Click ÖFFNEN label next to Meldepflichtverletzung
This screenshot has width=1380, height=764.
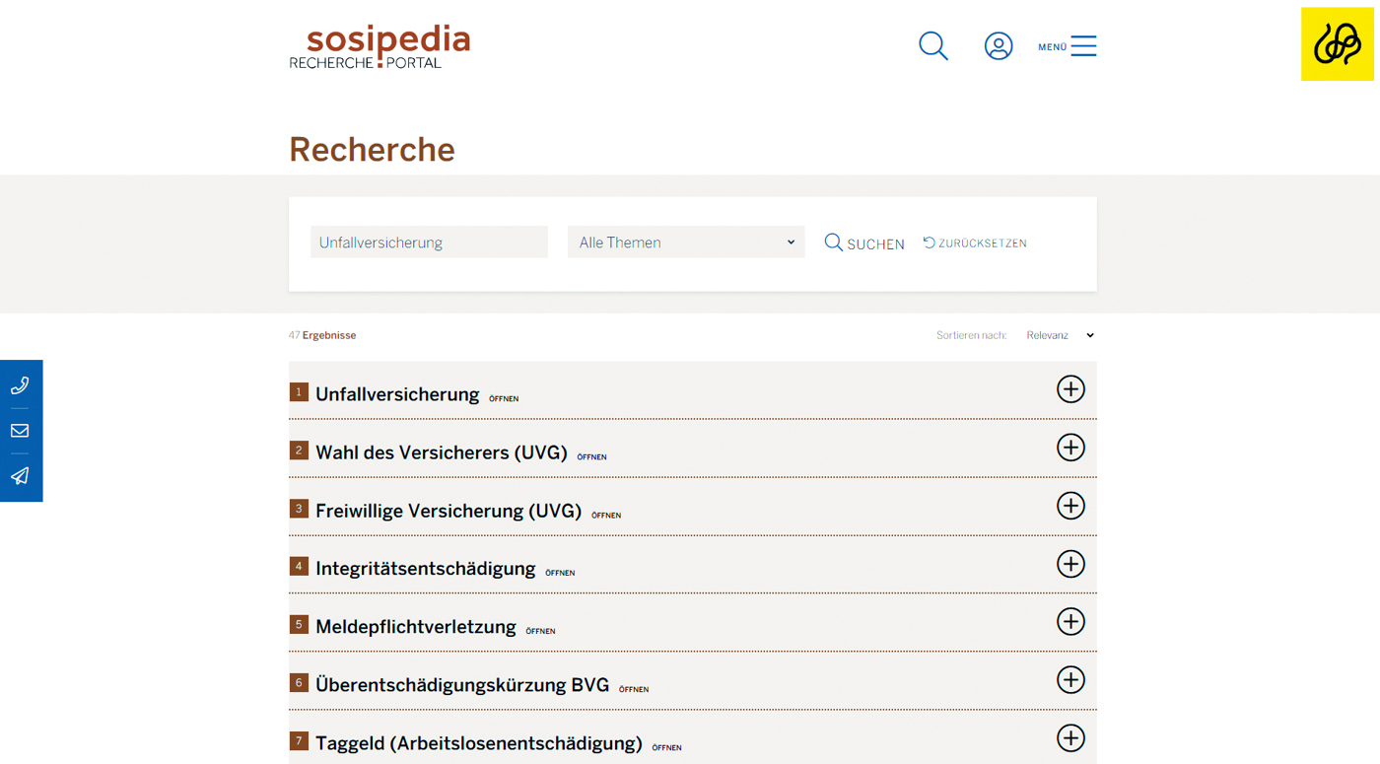coord(540,631)
